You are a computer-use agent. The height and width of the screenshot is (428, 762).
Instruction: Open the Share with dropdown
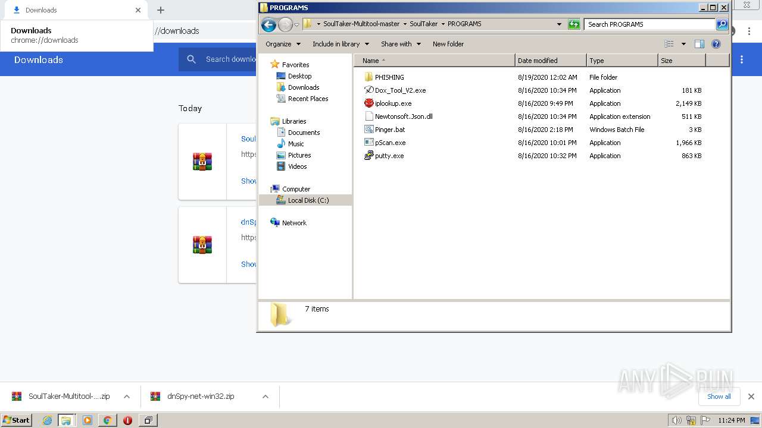401,44
